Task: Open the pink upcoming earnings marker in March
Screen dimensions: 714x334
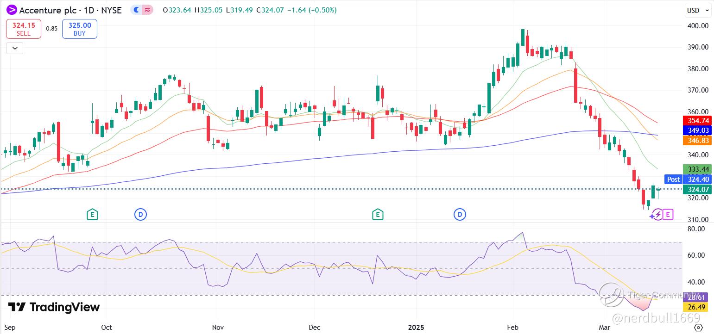Action: click(668, 214)
